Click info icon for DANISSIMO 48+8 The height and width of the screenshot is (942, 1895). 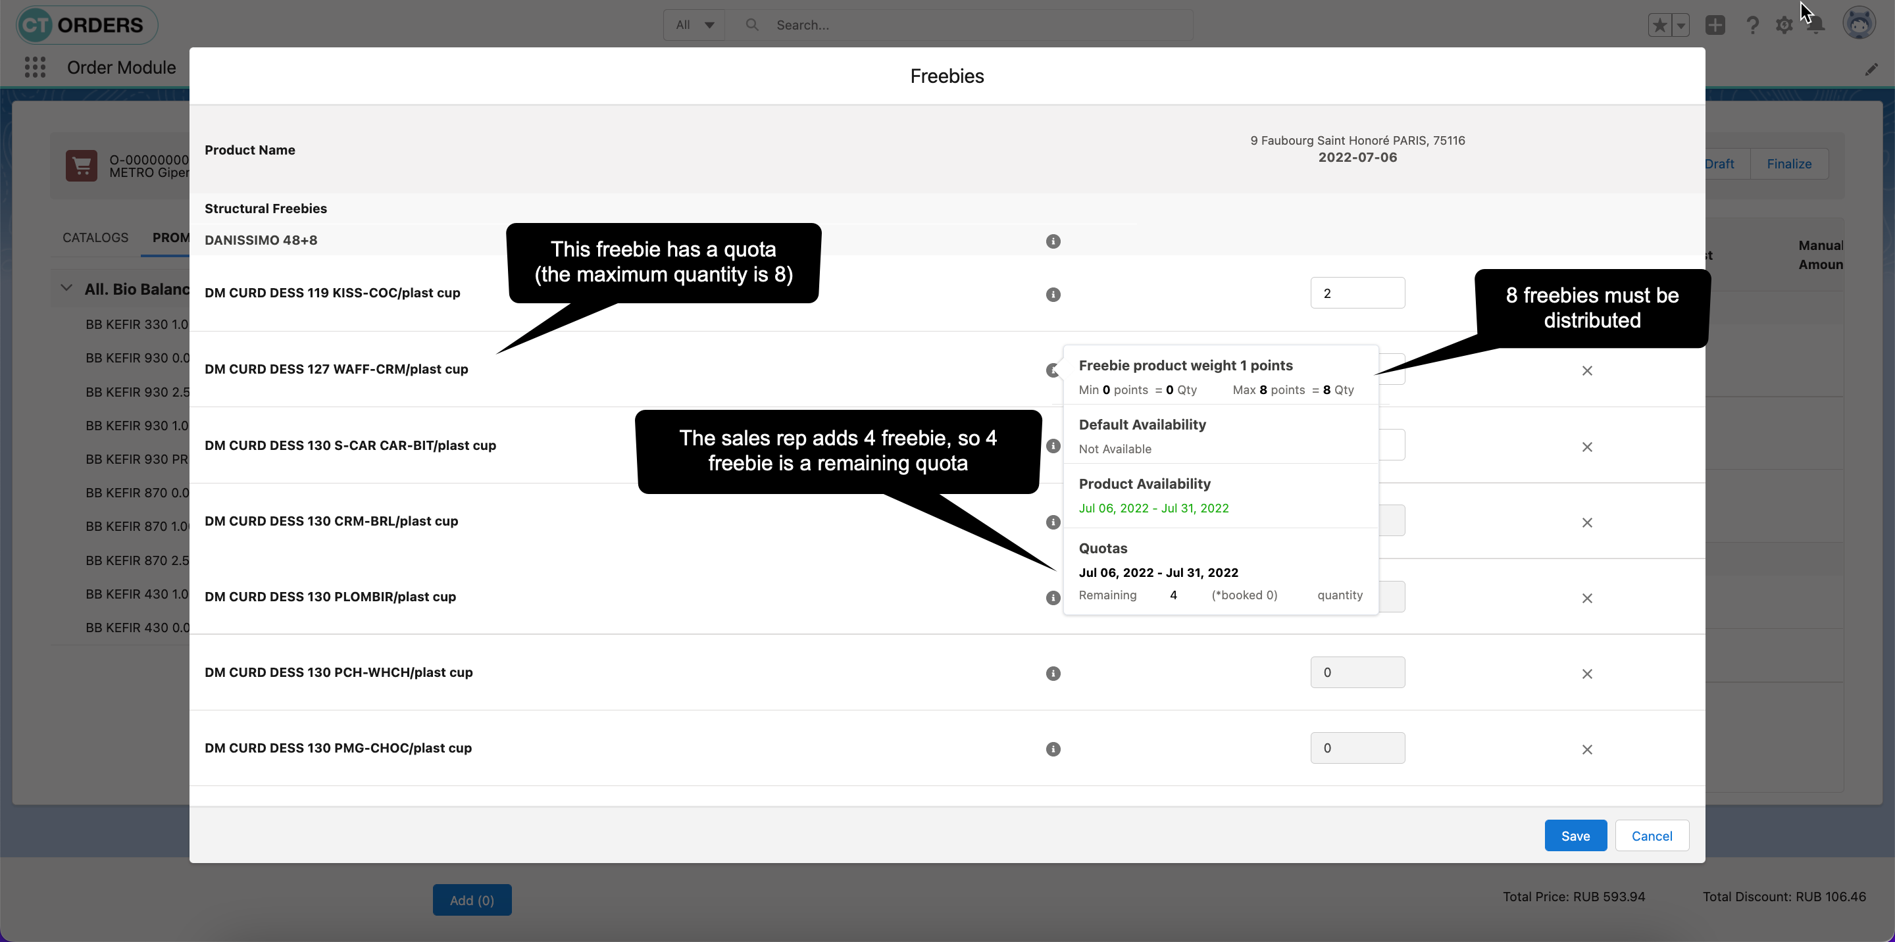point(1053,241)
